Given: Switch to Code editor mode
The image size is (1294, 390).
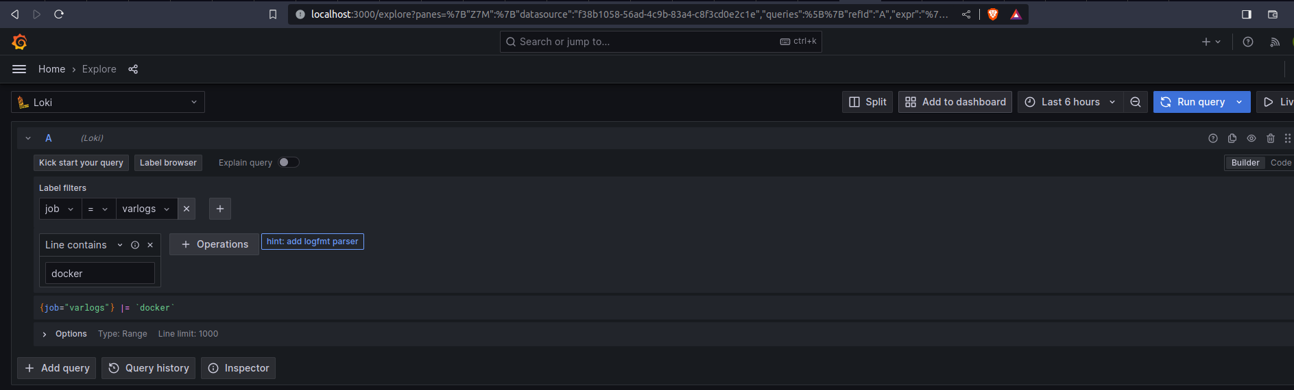Looking at the screenshot, I should [1280, 163].
